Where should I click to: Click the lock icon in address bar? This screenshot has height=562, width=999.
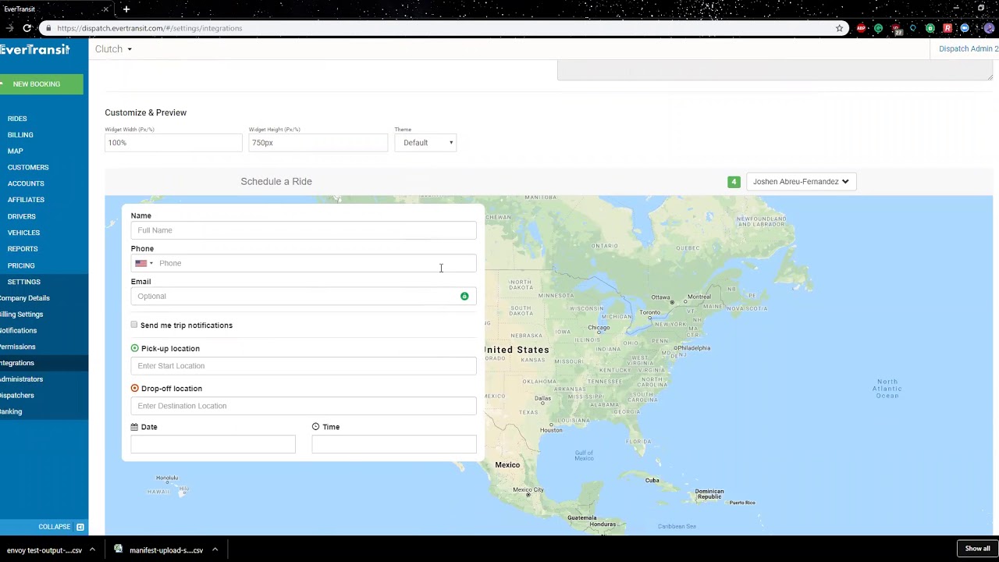point(48,28)
